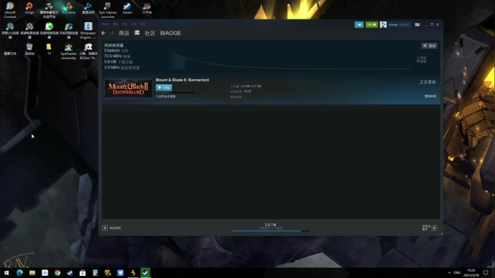Open File Explorer from taskbar
This screenshot has width=495, height=278.
(32, 272)
